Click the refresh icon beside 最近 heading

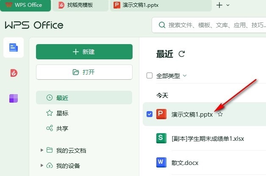coord(182,54)
